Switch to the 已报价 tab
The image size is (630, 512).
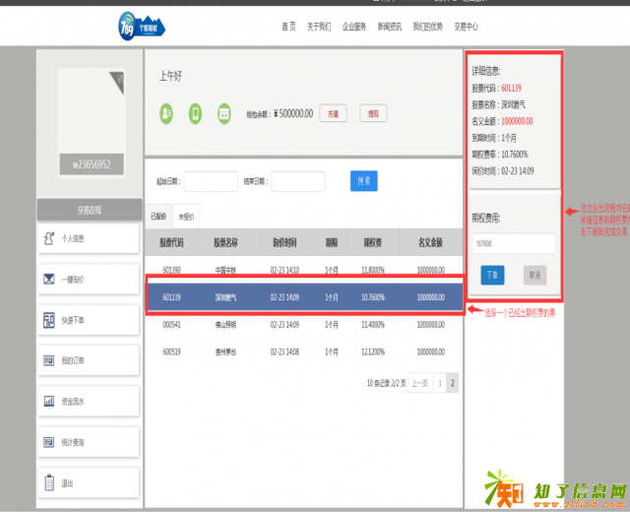[x=157, y=216]
